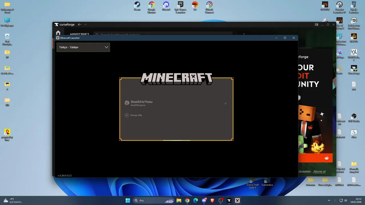Open the Subnautica desktop shortcut
The height and width of the screenshot is (205, 365).
pyautogui.click(x=267, y=182)
